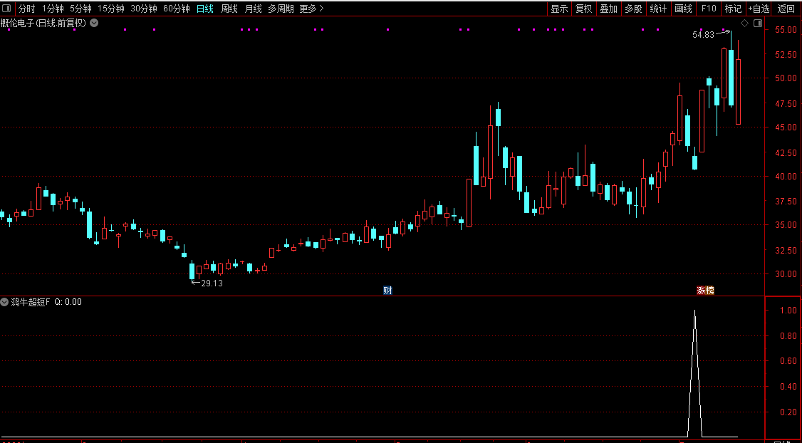The image size is (802, 443).
Task: Click the 35.00 price axis label
Action: click(x=785, y=224)
